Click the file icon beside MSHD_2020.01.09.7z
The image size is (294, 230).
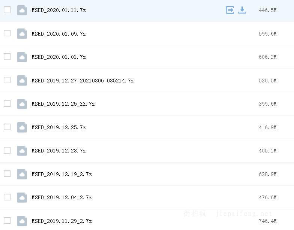click(22, 34)
